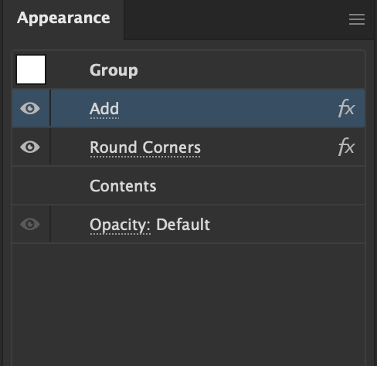Viewport: 377px width, 366px height.
Task: Click empty visibility column of Contents row
Action: [x=31, y=185]
